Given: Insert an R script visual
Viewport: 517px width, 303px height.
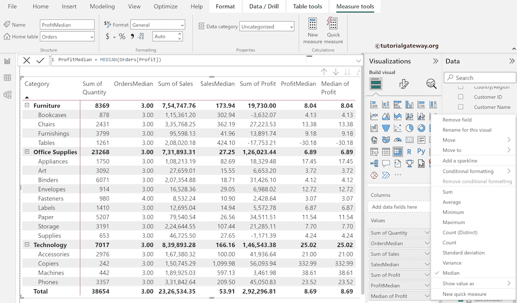Looking at the screenshot, I should pos(409,151).
